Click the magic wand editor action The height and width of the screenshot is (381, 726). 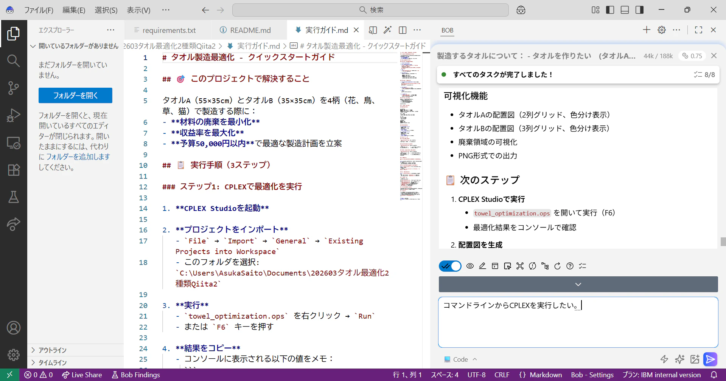tap(387, 30)
